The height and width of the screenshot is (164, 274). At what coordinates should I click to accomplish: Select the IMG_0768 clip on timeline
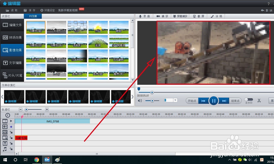tap(52, 121)
